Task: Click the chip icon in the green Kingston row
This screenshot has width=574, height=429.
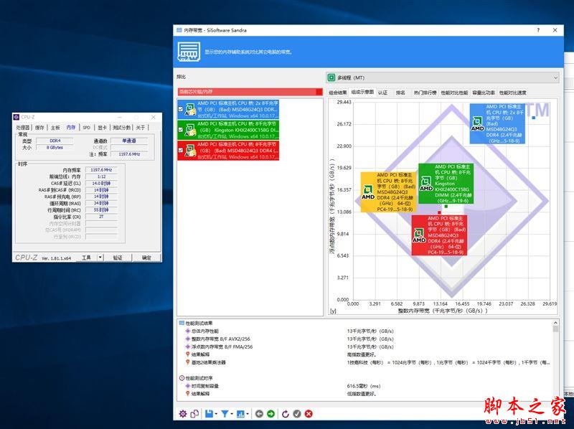Action: click(x=190, y=130)
